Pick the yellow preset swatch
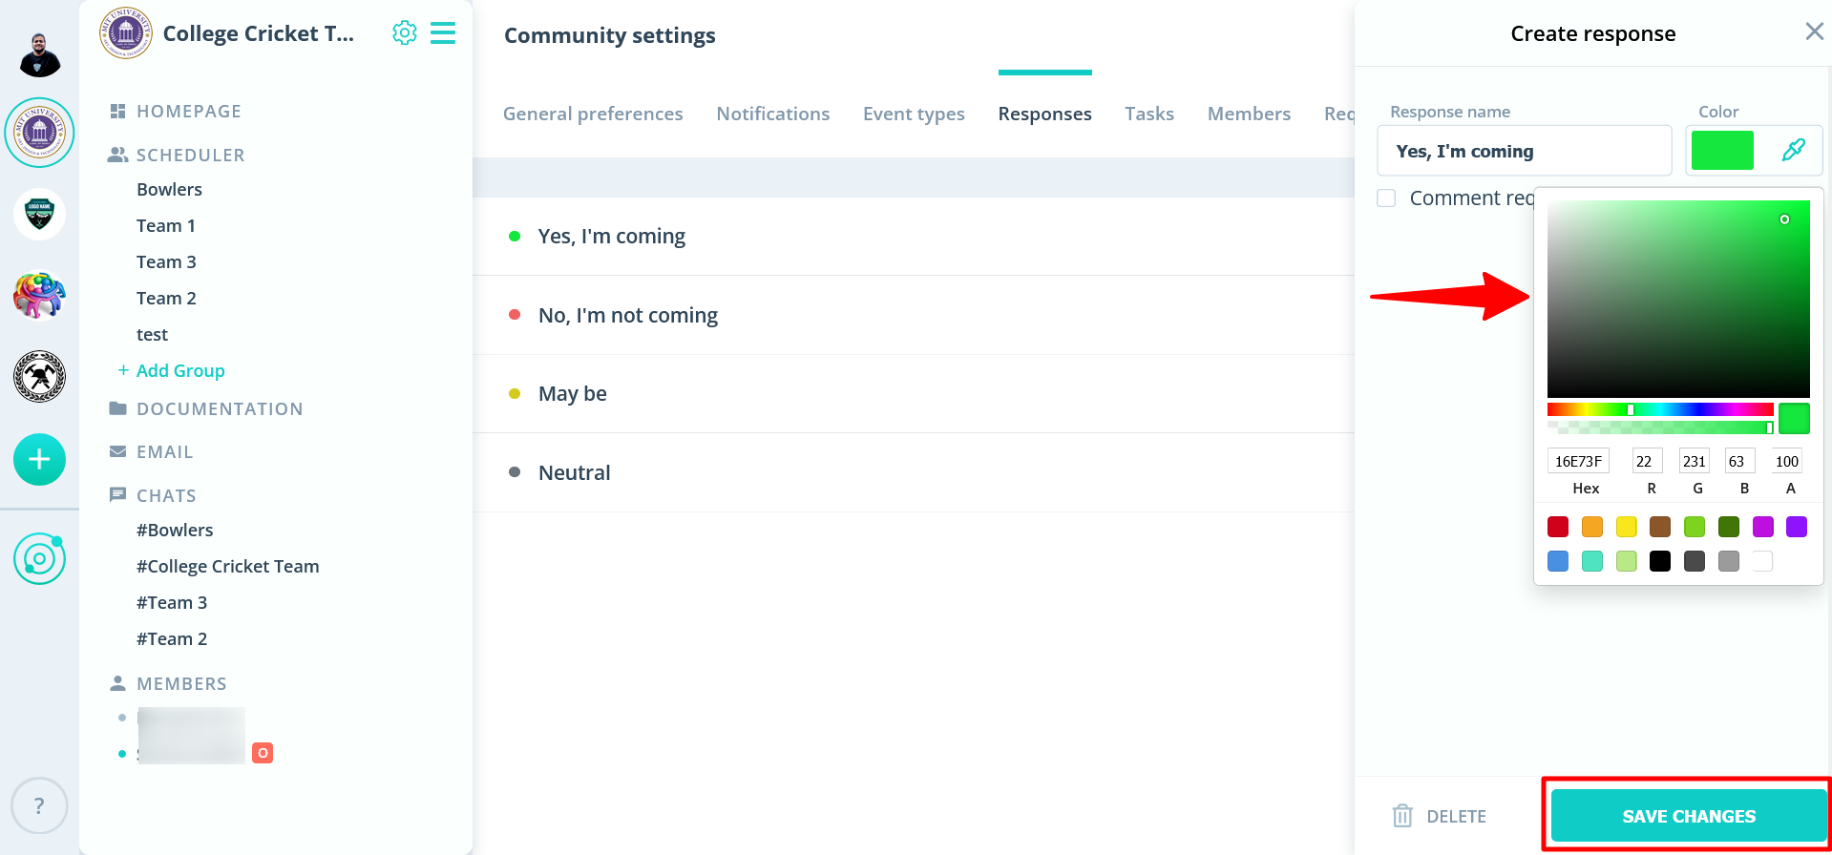The height and width of the screenshot is (855, 1832). pos(1627,527)
